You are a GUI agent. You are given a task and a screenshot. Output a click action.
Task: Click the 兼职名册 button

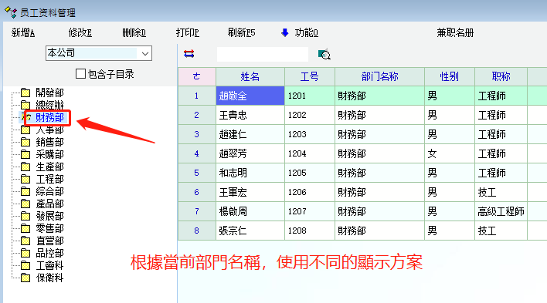point(455,32)
